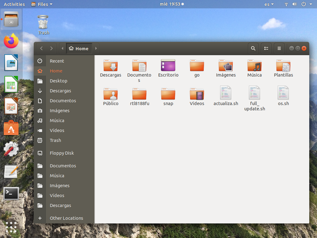This screenshot has width=317, height=238.
Task: Go back with the back arrow
Action: tap(41, 49)
